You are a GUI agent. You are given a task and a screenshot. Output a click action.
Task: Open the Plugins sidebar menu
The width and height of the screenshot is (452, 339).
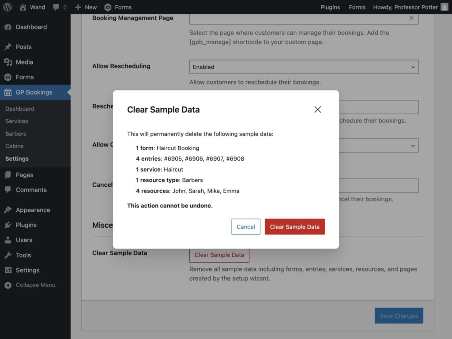(26, 225)
